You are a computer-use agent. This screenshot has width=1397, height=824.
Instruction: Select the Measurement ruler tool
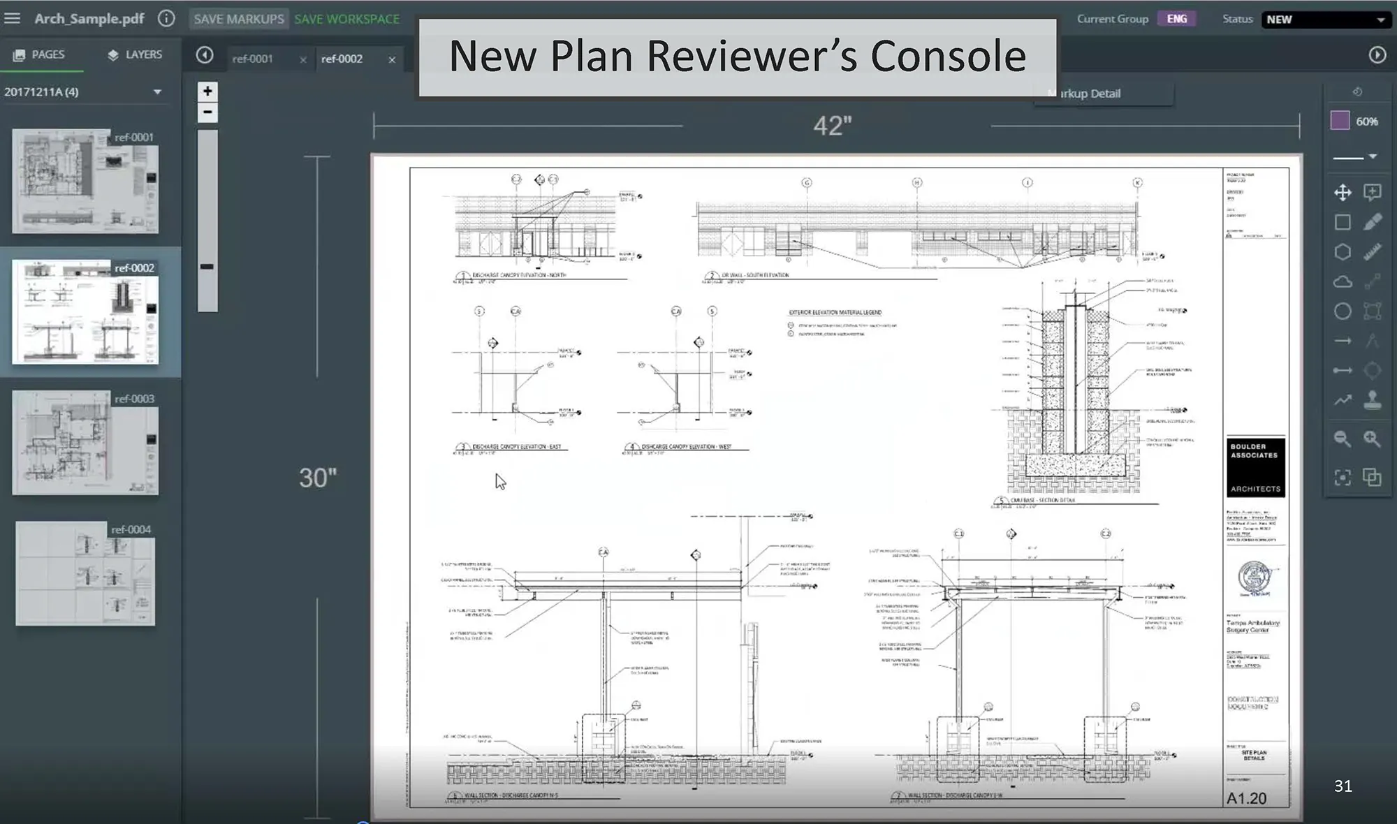coord(1373,251)
